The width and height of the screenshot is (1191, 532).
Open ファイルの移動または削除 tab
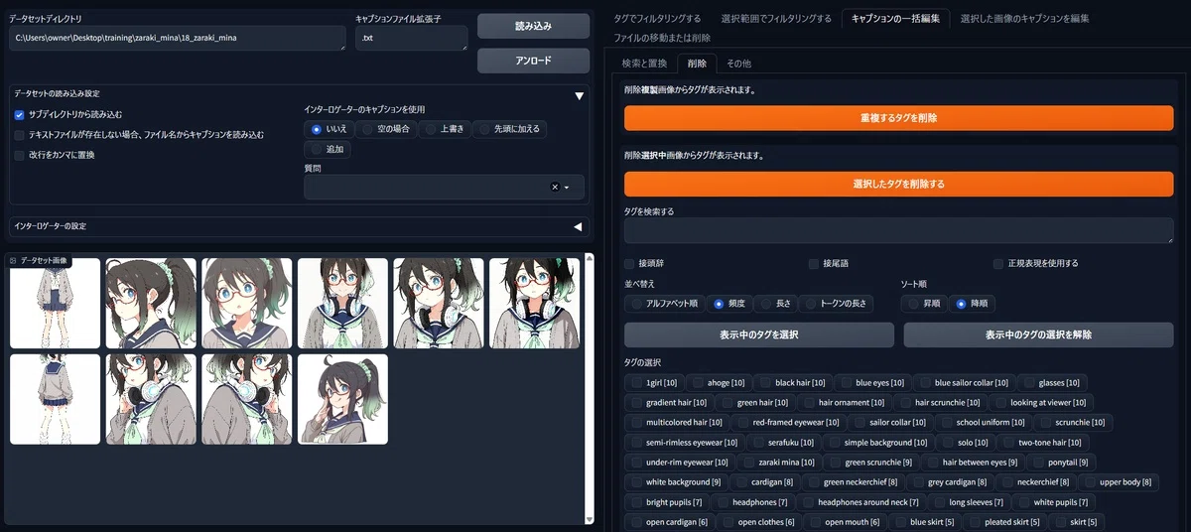pos(662,38)
